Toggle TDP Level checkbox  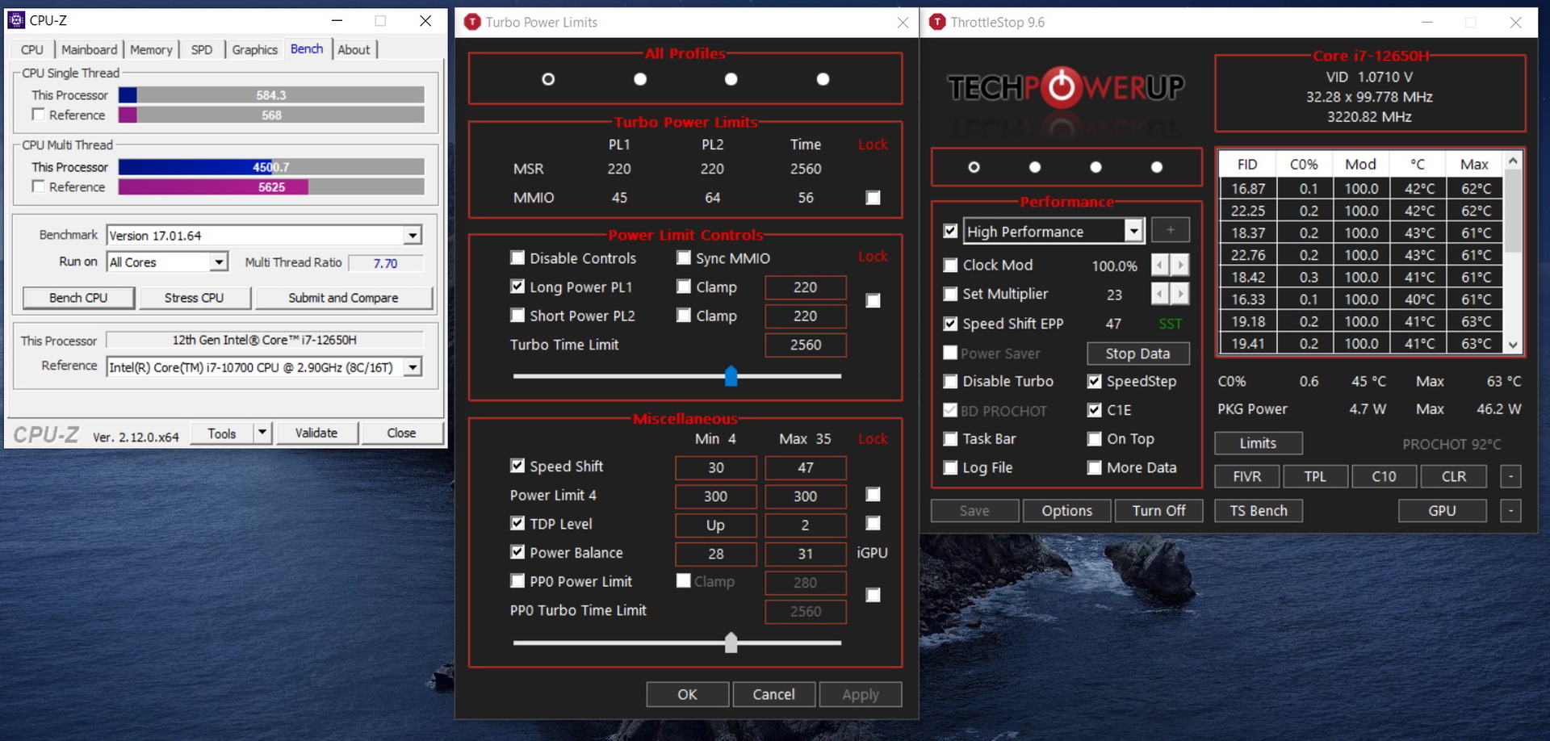517,523
